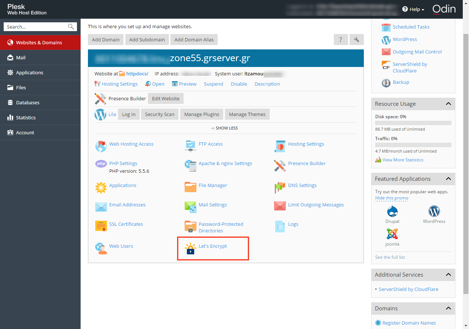Open Websites & Domains in the sidebar

[40, 42]
